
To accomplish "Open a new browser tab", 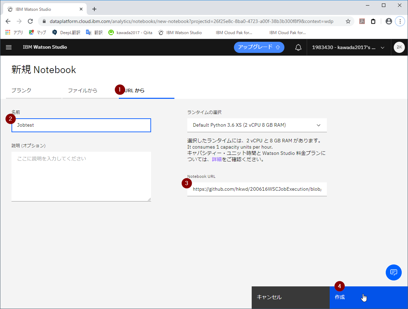I will 94,9.
